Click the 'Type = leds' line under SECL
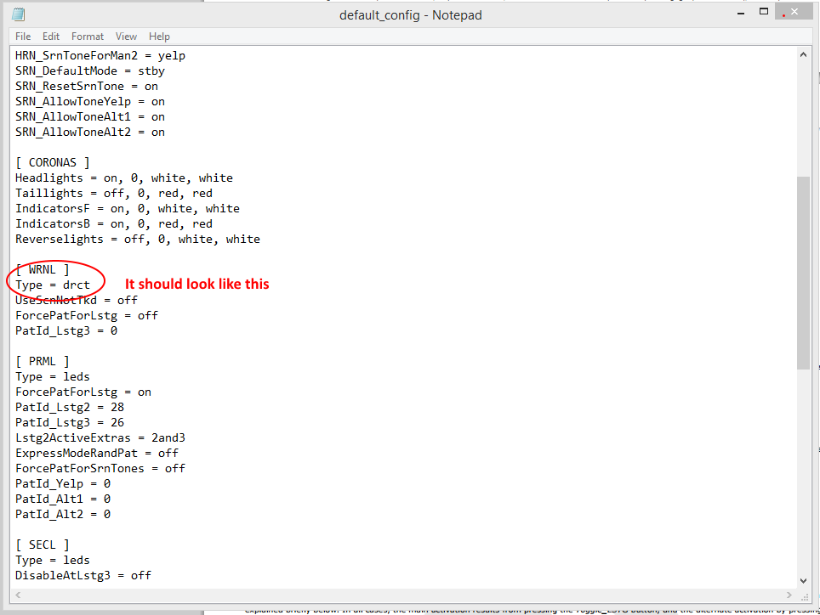The image size is (820, 615). (x=52, y=560)
